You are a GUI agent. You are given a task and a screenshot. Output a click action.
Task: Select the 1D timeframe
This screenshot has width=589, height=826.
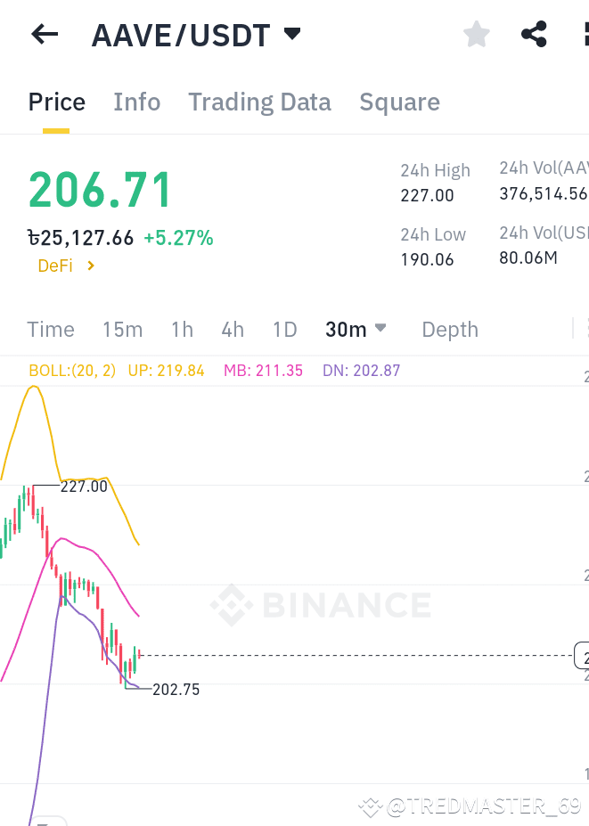284,329
